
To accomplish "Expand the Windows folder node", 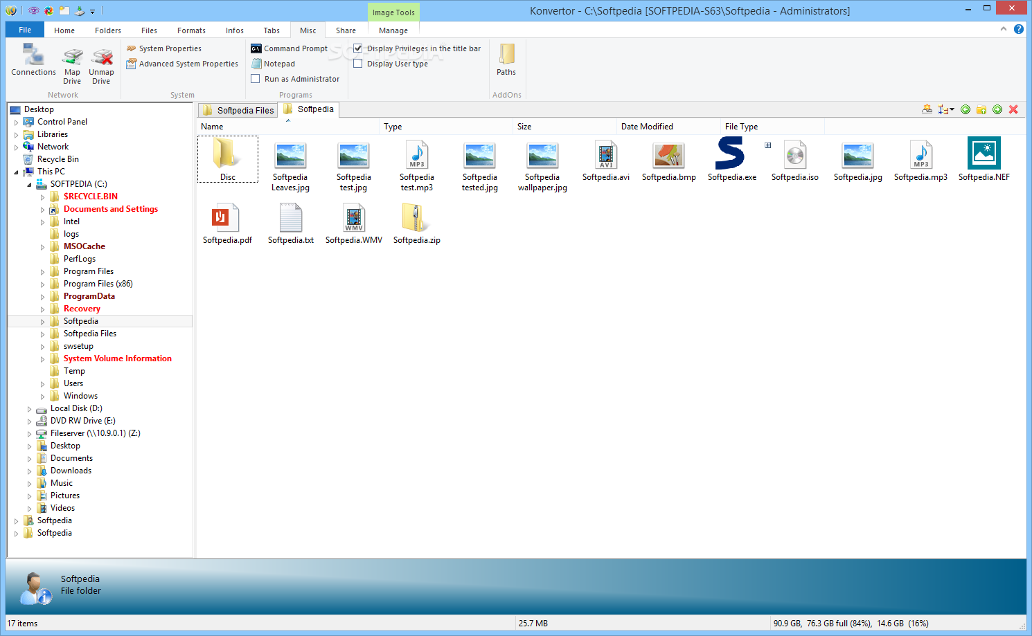I will pyautogui.click(x=43, y=397).
